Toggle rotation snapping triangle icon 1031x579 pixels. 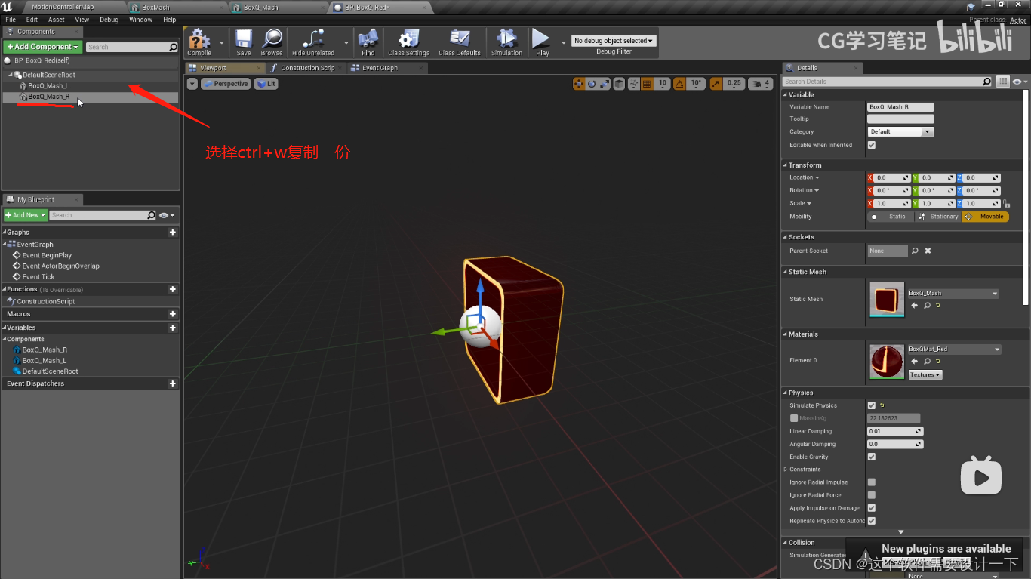point(679,84)
